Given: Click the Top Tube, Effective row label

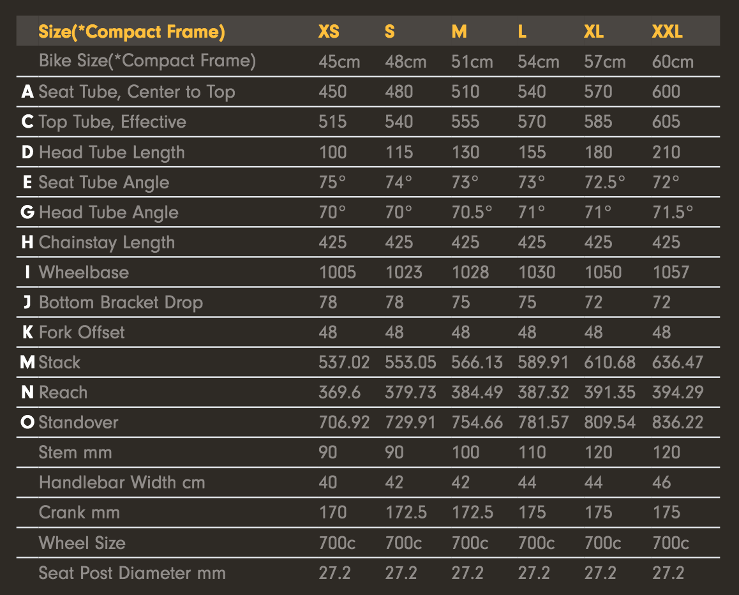Looking at the screenshot, I should (112, 122).
